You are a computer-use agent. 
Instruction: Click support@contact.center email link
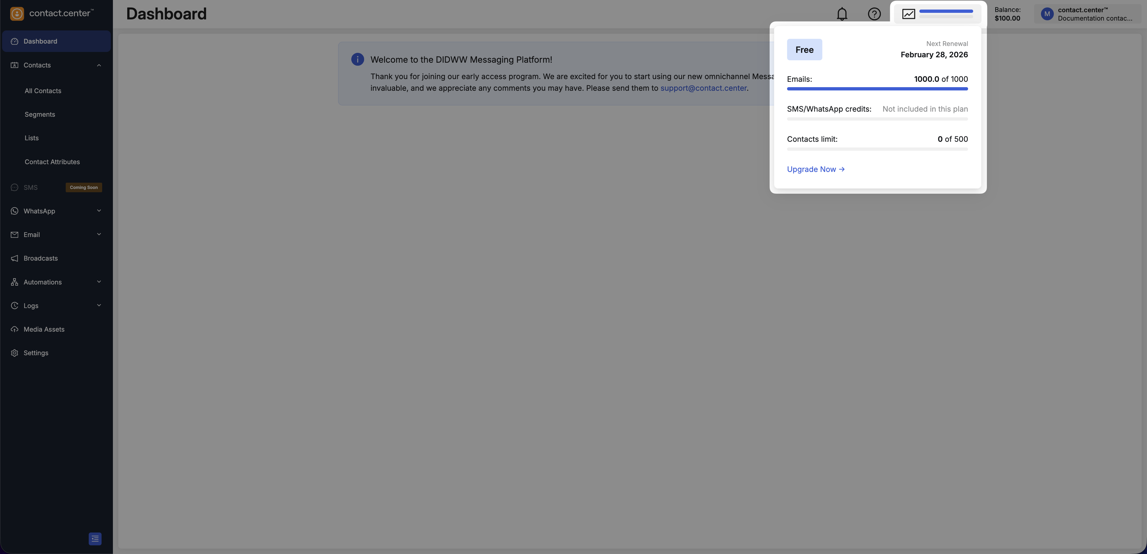[x=703, y=88]
